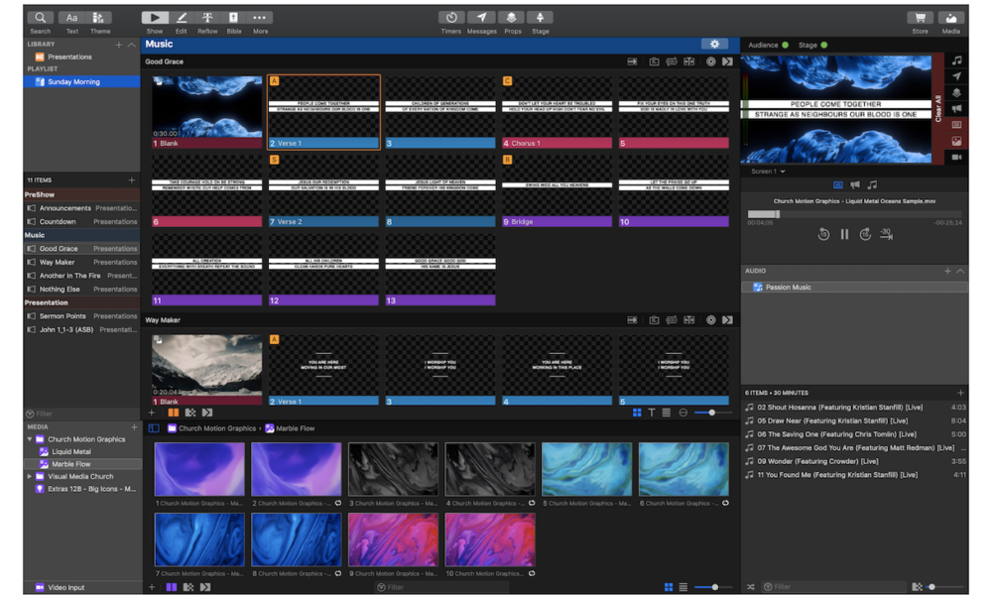Clear the slide layer icon
992x595 pixels.
click(x=956, y=125)
